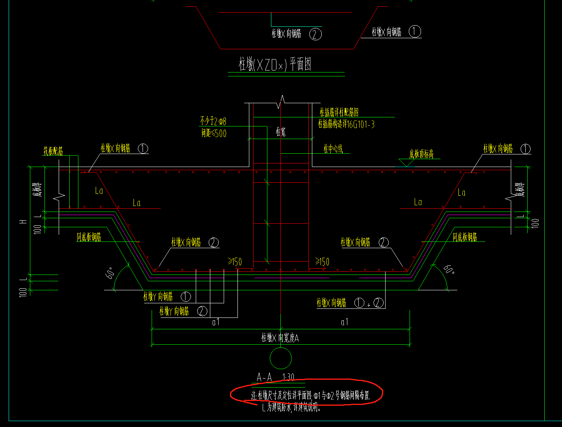Click the "60°" angle label at left
Viewport: 562px width, 427px height.
(x=110, y=273)
